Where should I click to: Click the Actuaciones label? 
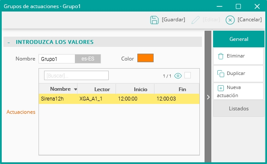(x=21, y=112)
